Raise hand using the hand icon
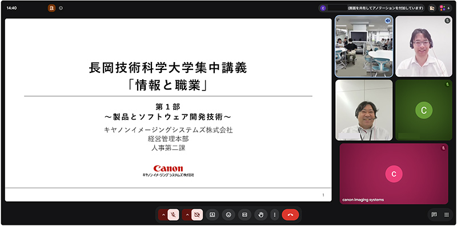The width and height of the screenshot is (457, 226). click(x=261, y=215)
